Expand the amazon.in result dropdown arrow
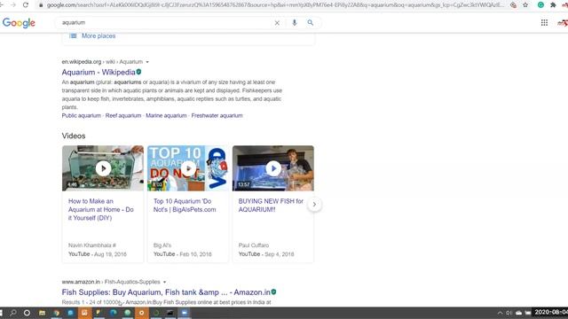The image size is (568, 319). pos(164,282)
